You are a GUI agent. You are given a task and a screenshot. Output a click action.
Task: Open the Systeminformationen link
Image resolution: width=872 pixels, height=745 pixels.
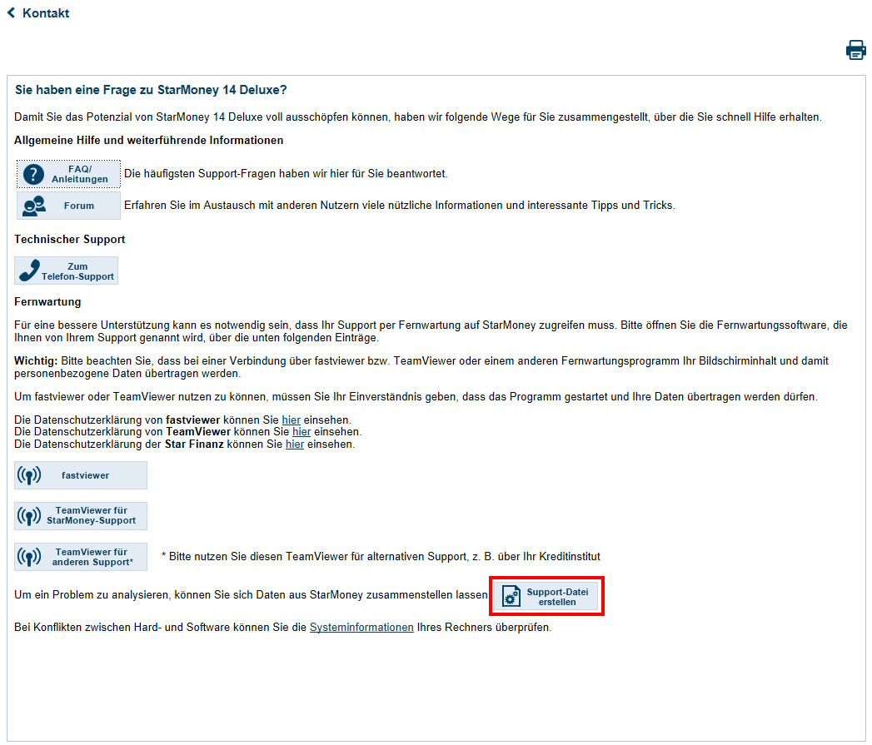point(361,628)
